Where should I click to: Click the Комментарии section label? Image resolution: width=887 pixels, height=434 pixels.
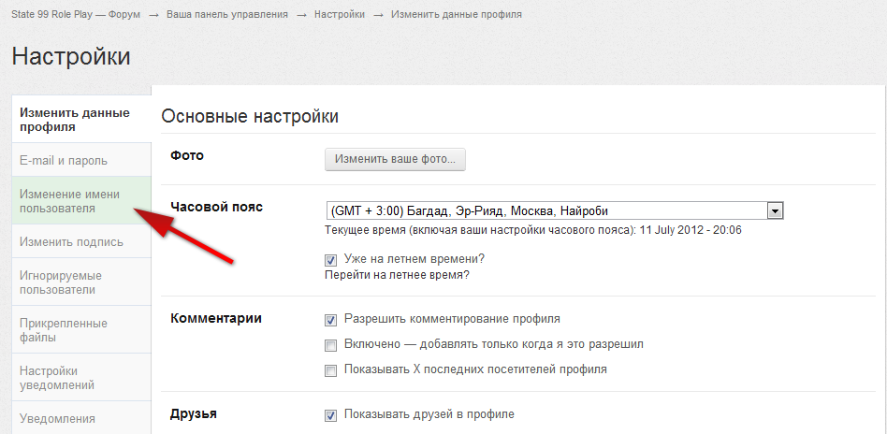(216, 318)
